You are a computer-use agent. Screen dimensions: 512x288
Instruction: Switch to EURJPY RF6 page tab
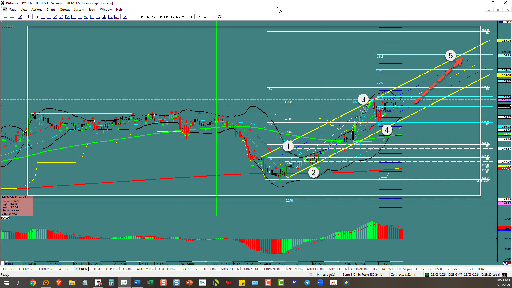point(47,269)
